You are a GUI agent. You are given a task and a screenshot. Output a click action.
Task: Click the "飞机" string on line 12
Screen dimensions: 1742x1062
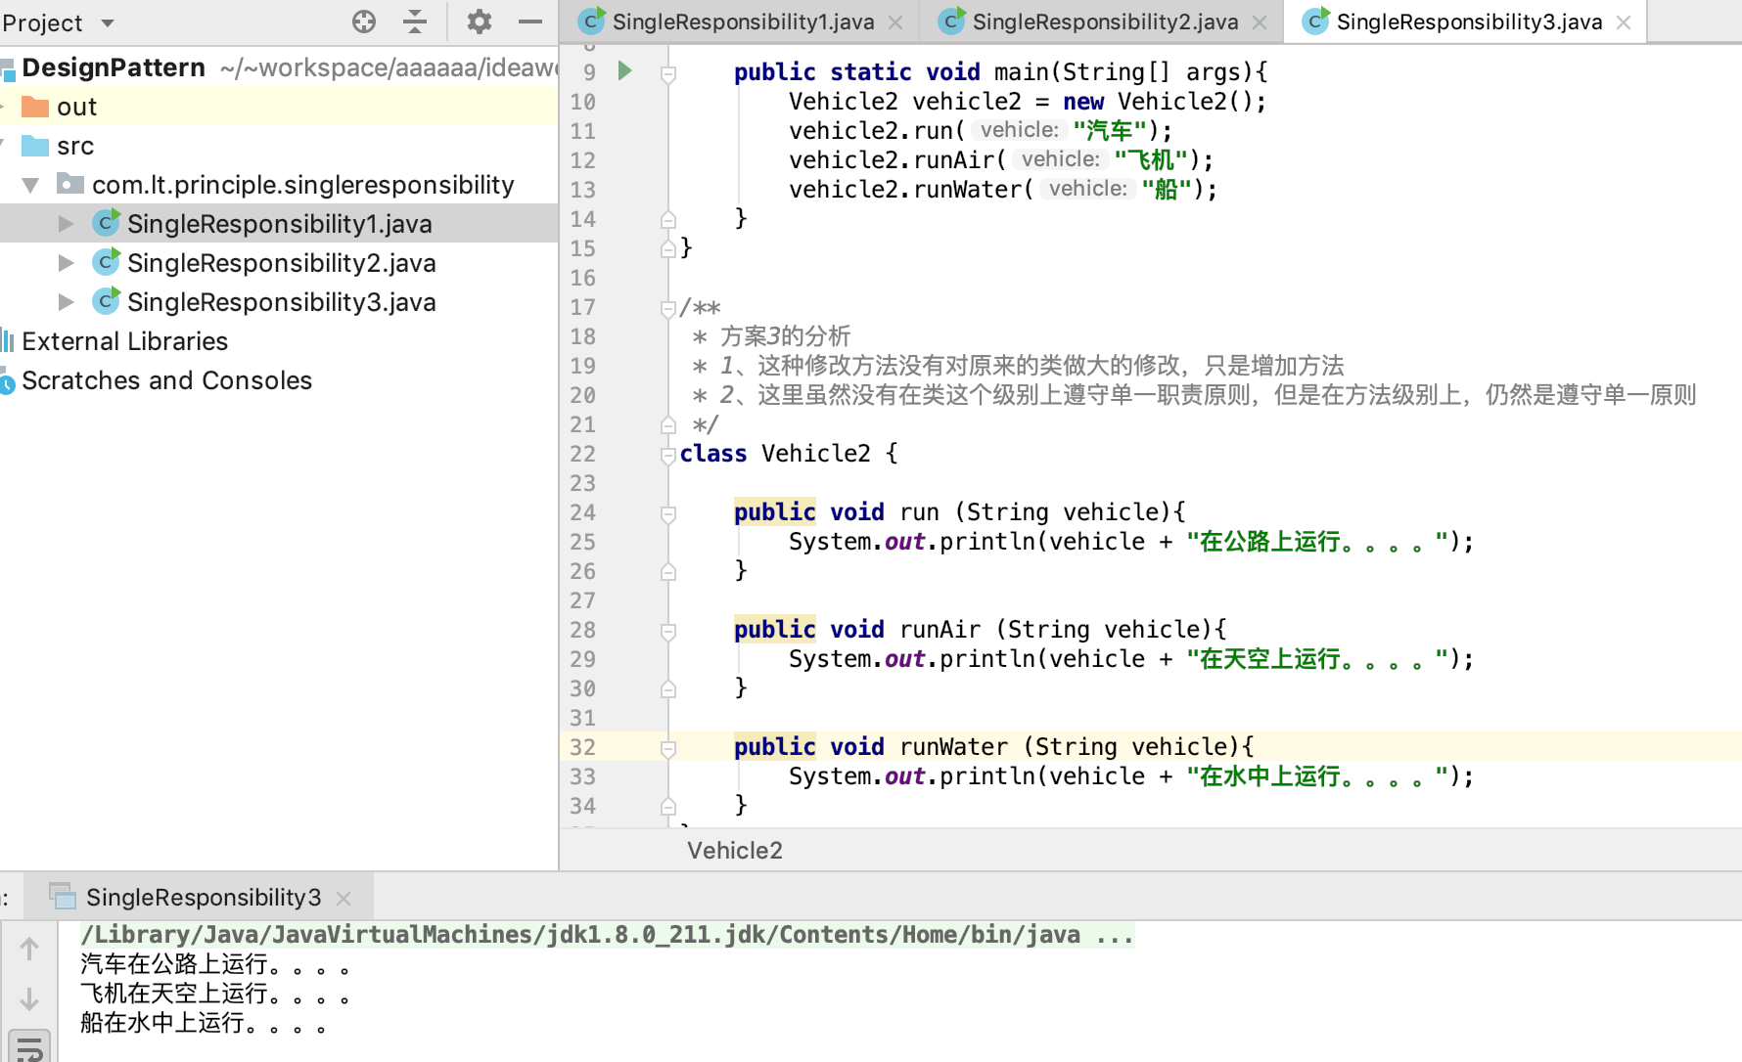(1151, 159)
